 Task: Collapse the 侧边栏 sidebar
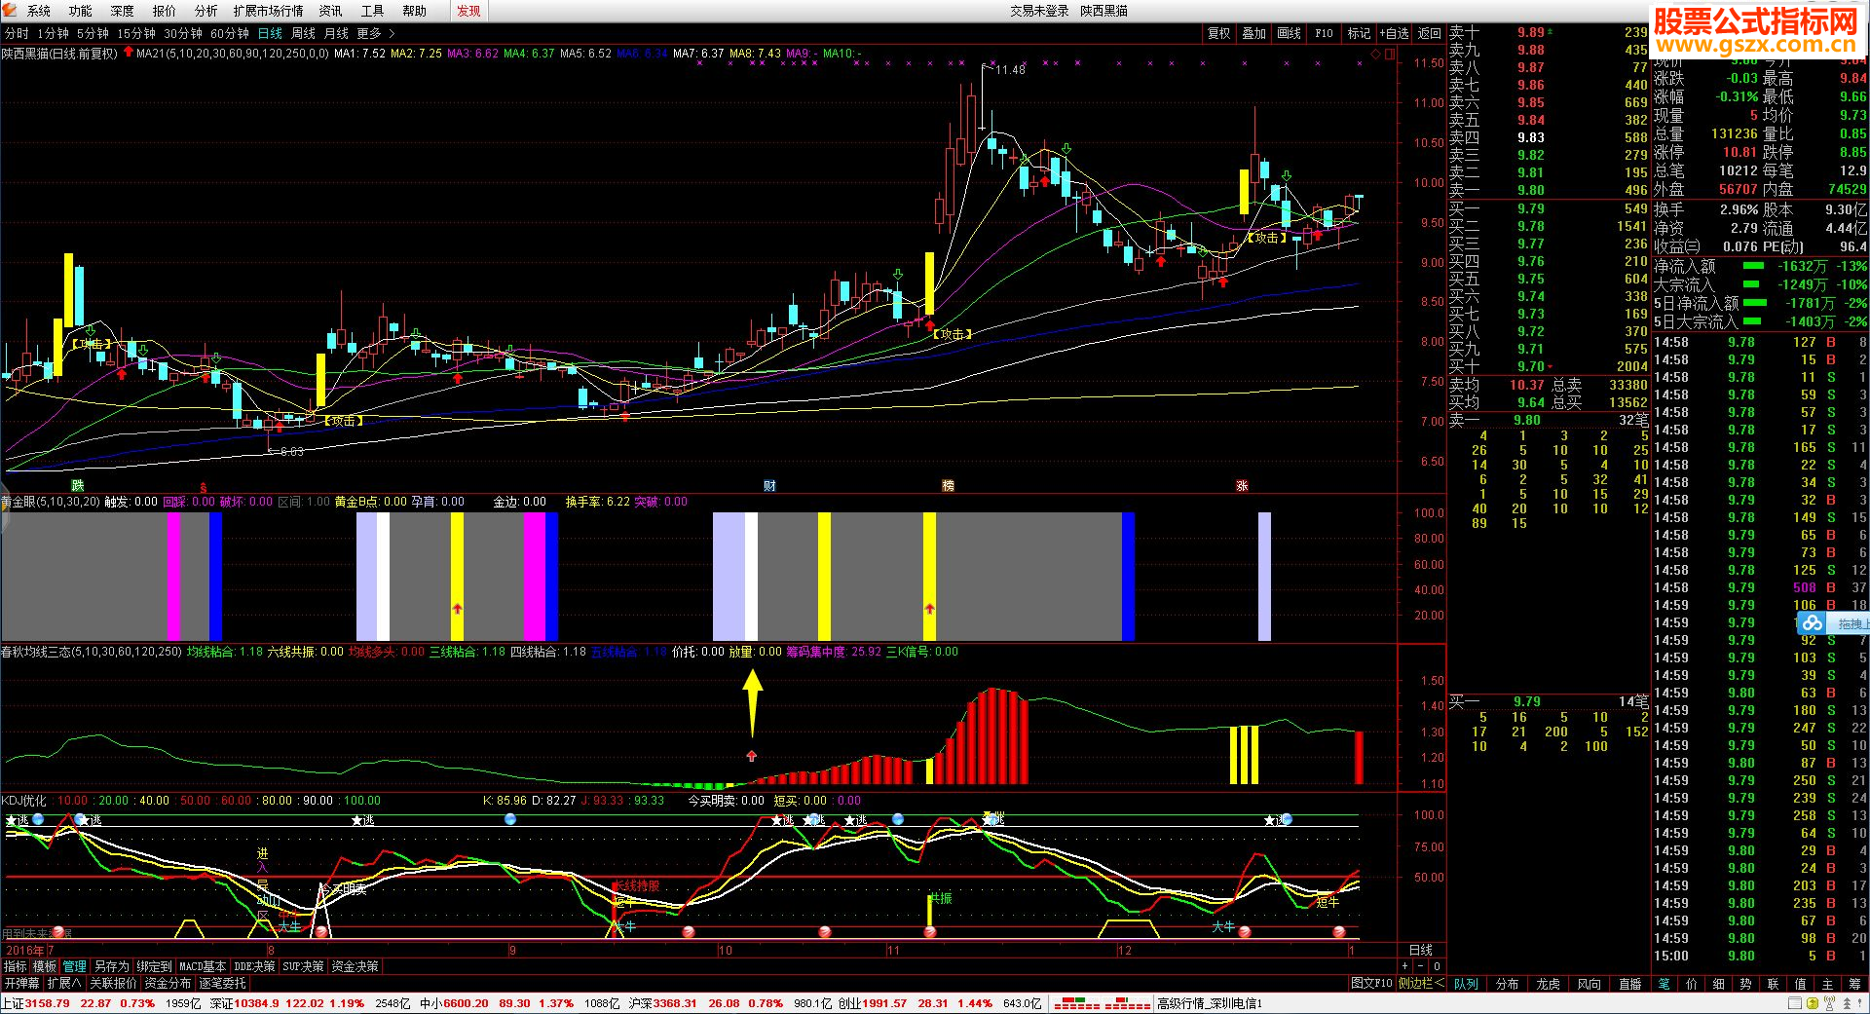pos(1421,983)
